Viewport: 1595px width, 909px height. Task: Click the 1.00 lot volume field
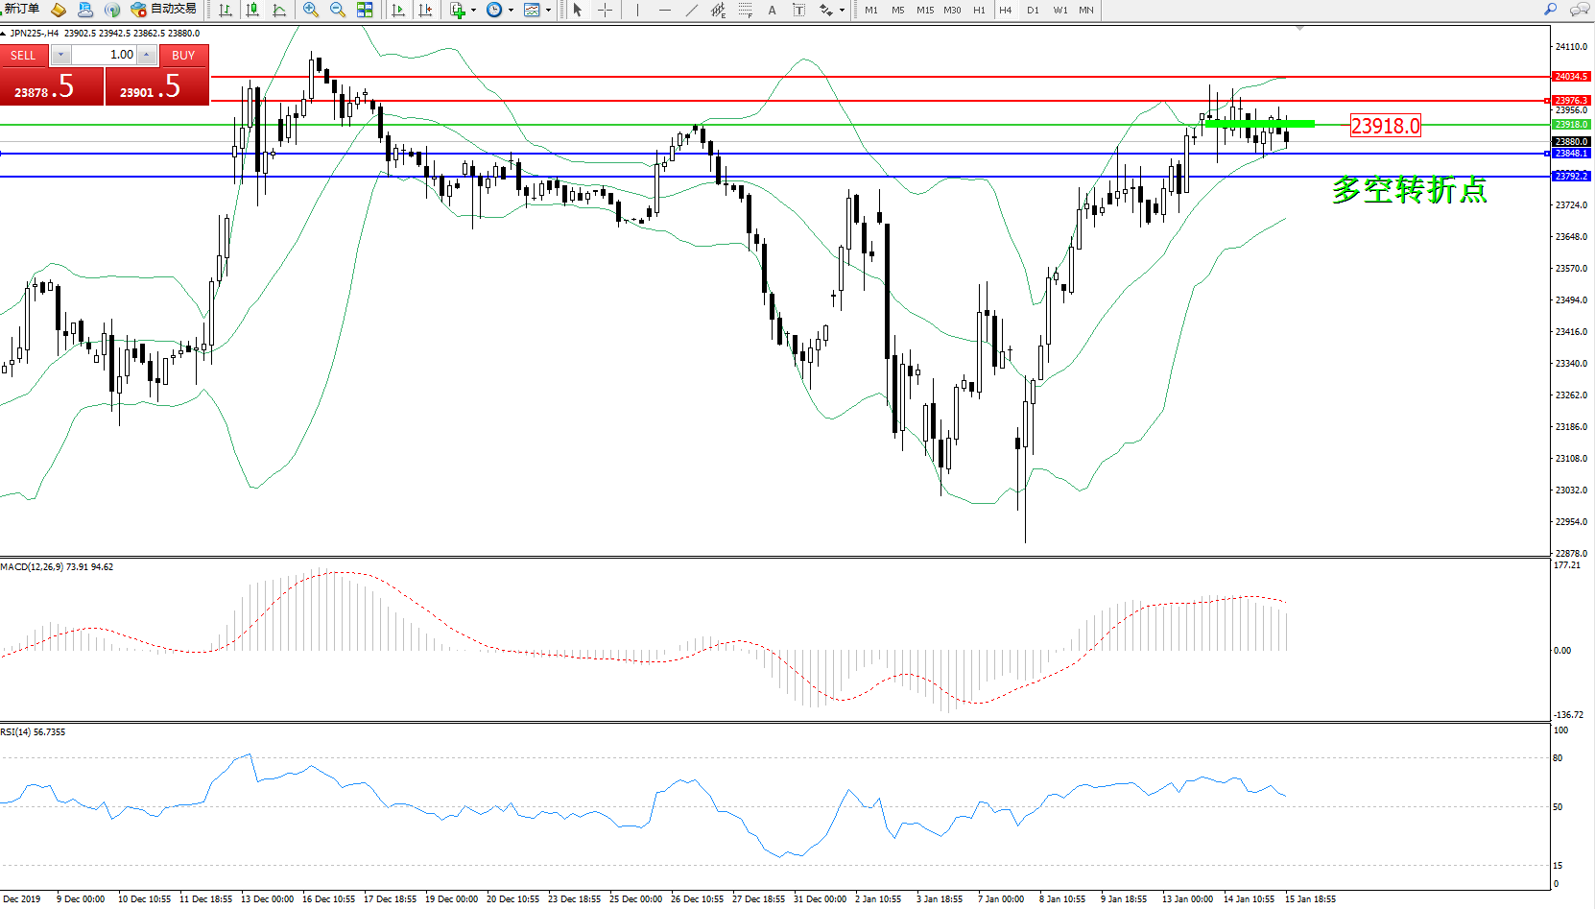click(104, 55)
